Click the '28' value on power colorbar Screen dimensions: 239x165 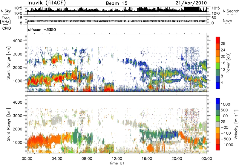223,43
